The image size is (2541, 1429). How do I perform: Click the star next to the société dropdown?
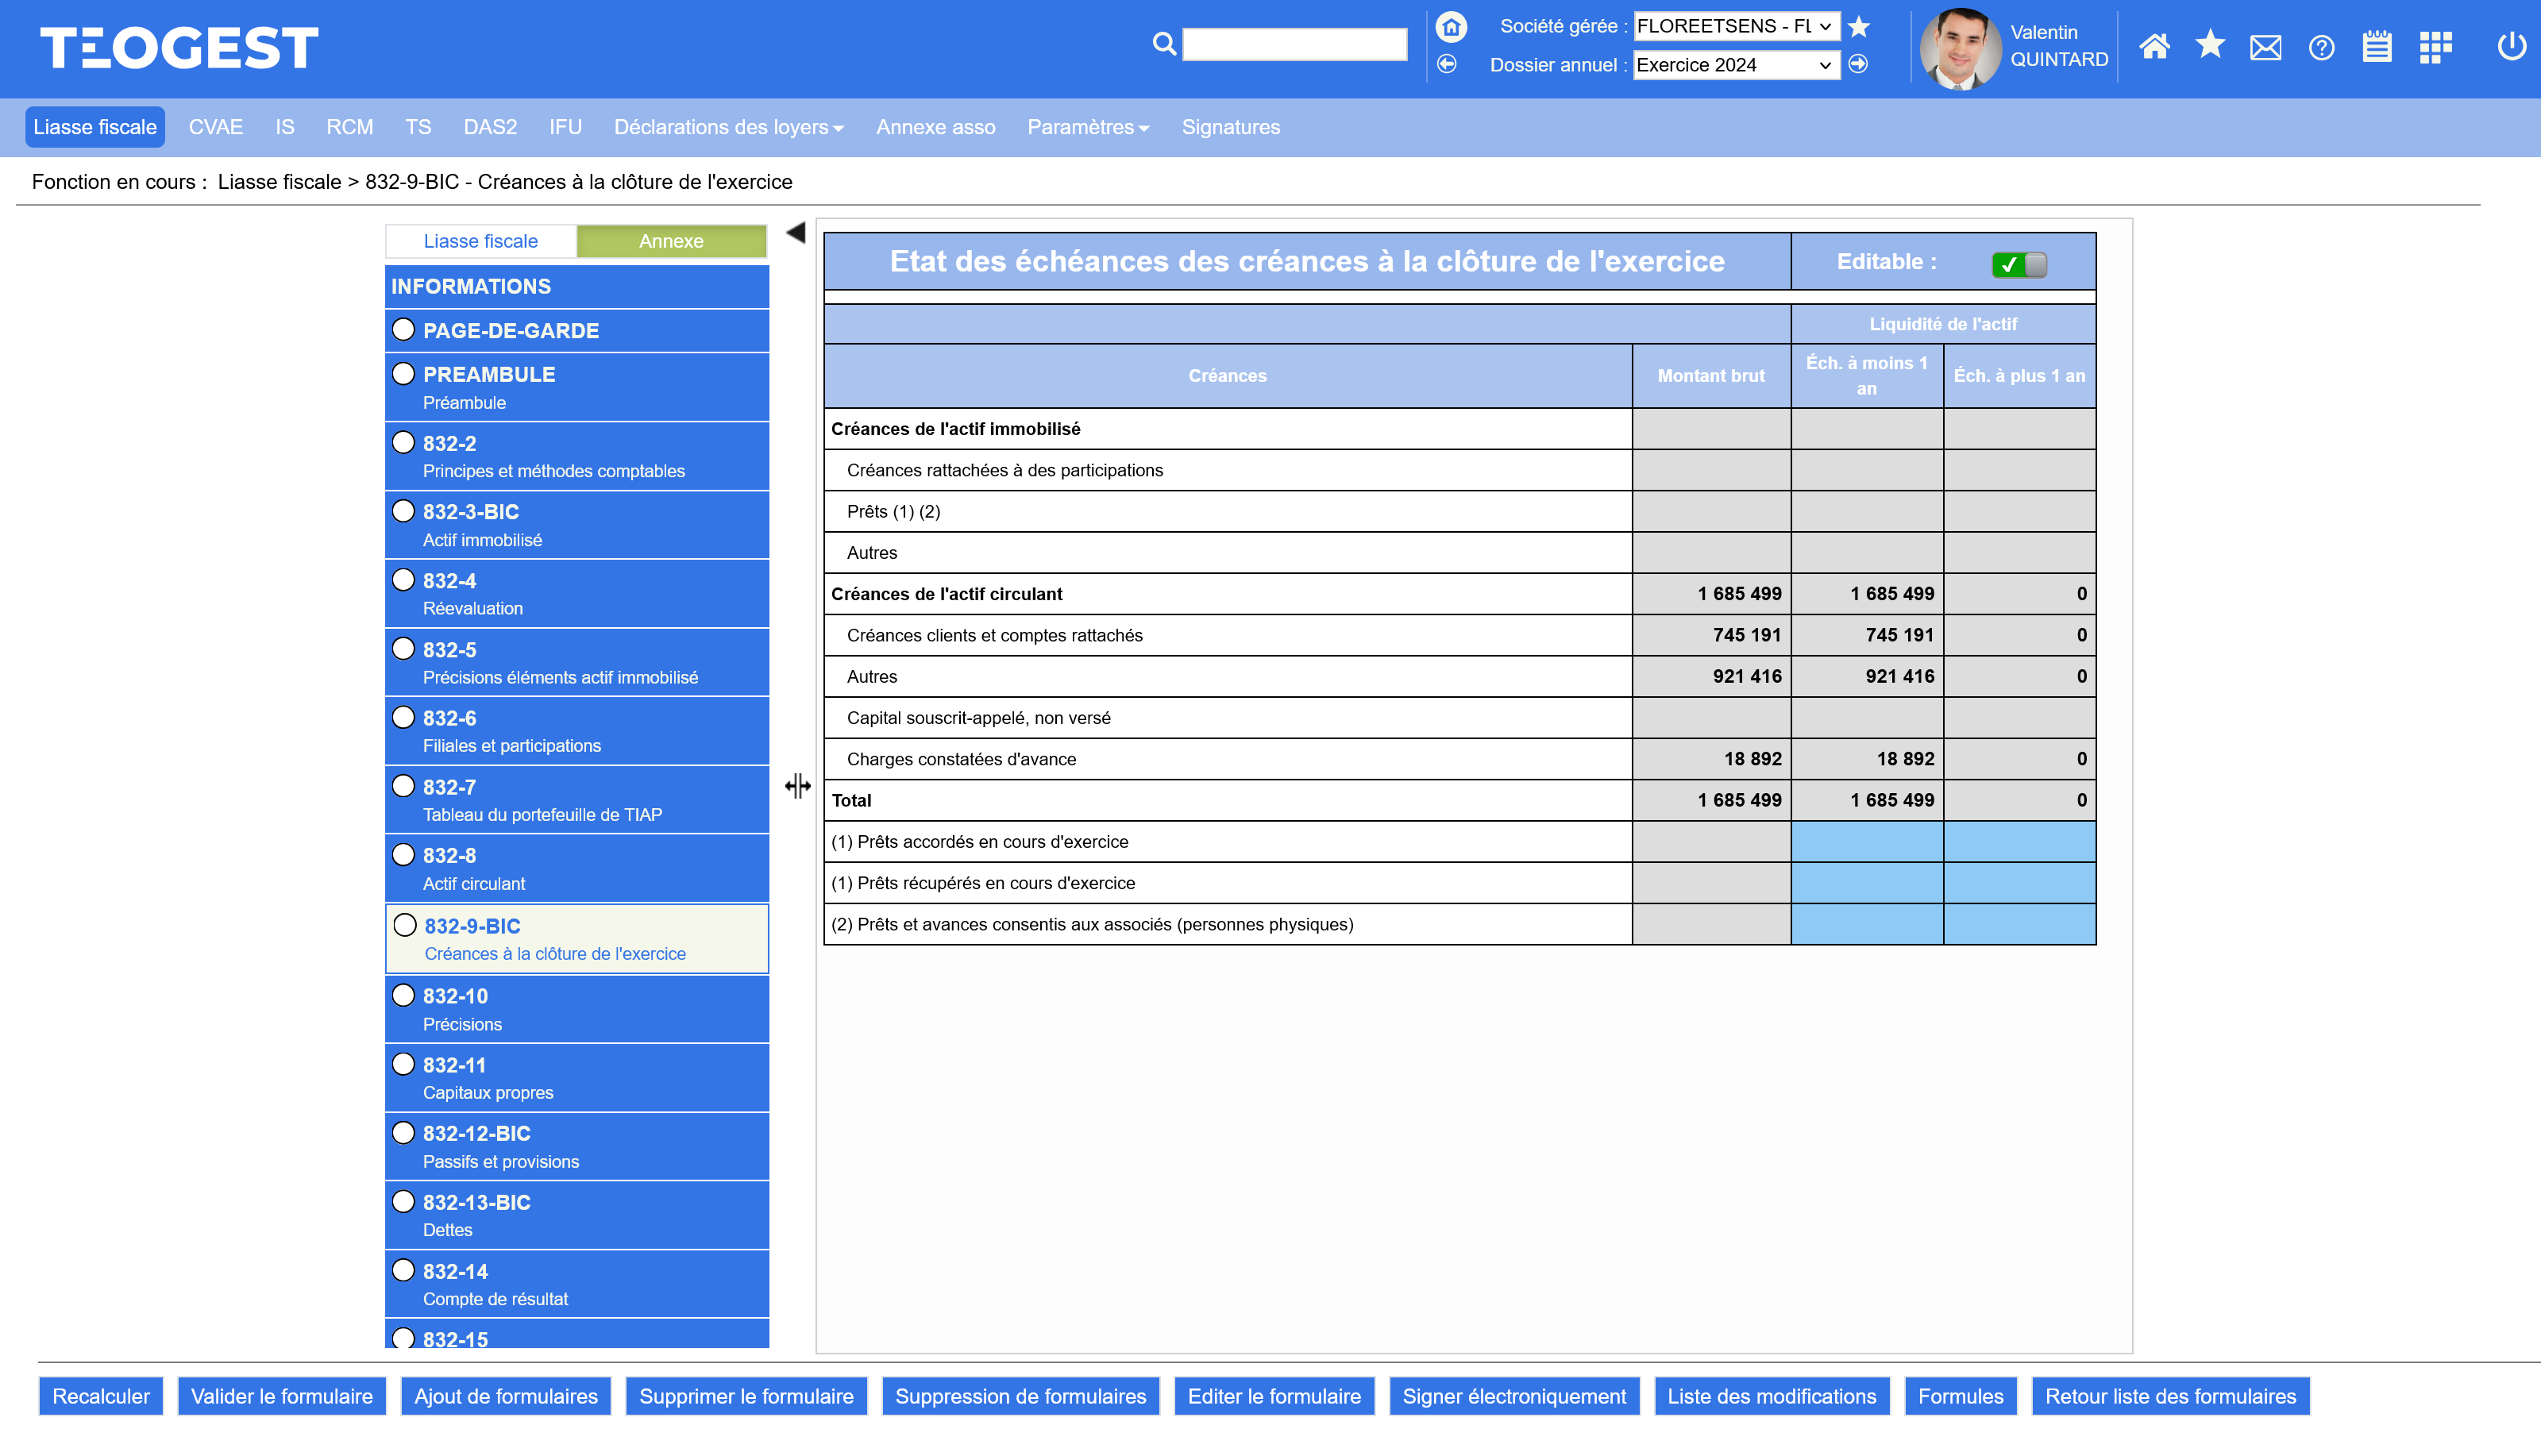pyautogui.click(x=1860, y=27)
